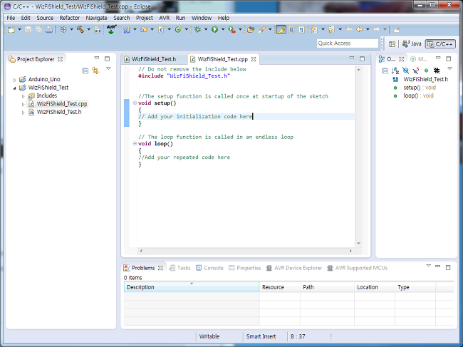This screenshot has width=463, height=347.
Task: Expand the Includes folder node
Action: coord(23,96)
